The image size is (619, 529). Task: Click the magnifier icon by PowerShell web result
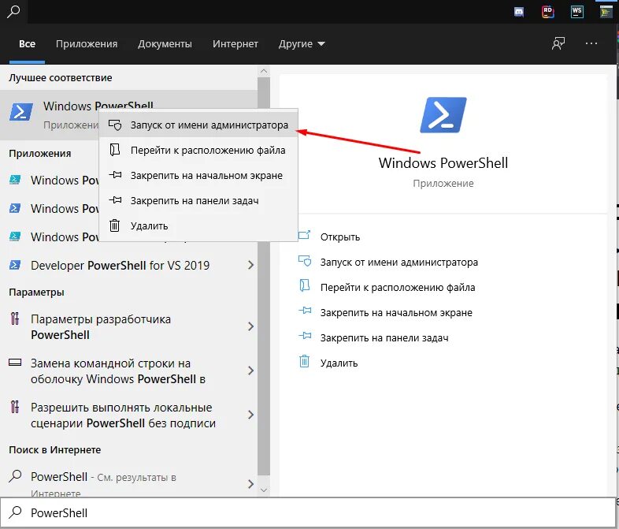[x=15, y=475]
